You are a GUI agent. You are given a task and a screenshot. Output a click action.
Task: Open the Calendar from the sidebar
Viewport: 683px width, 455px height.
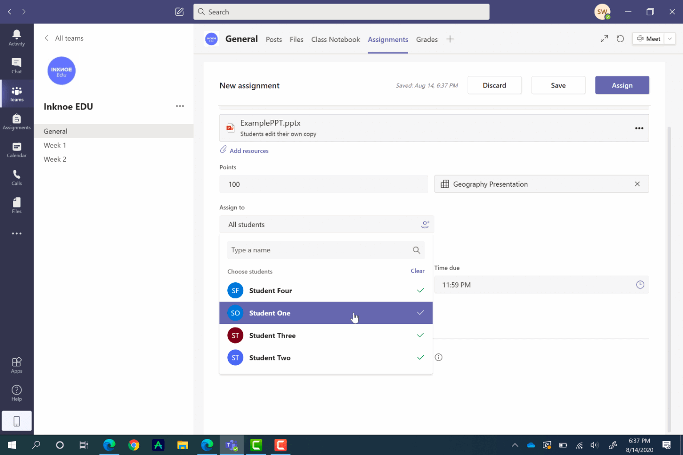(16, 149)
